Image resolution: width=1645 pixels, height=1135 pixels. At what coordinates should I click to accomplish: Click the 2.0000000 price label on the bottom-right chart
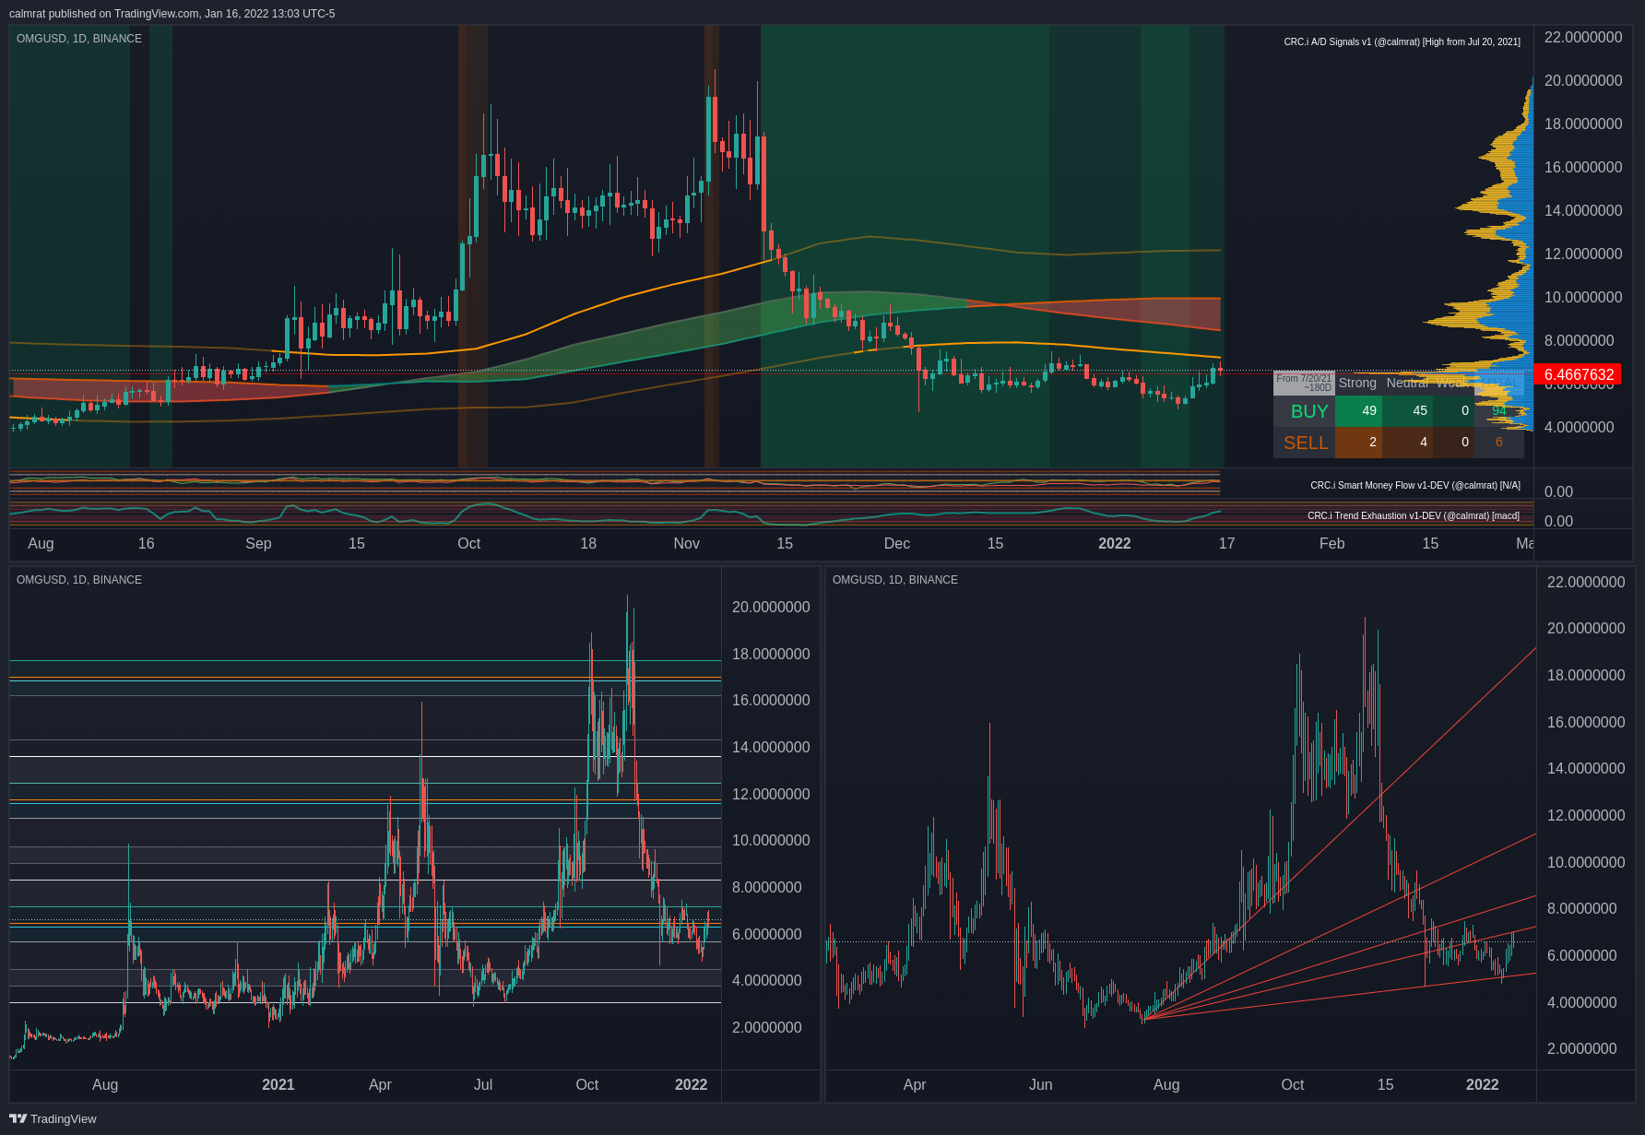point(1581,1049)
